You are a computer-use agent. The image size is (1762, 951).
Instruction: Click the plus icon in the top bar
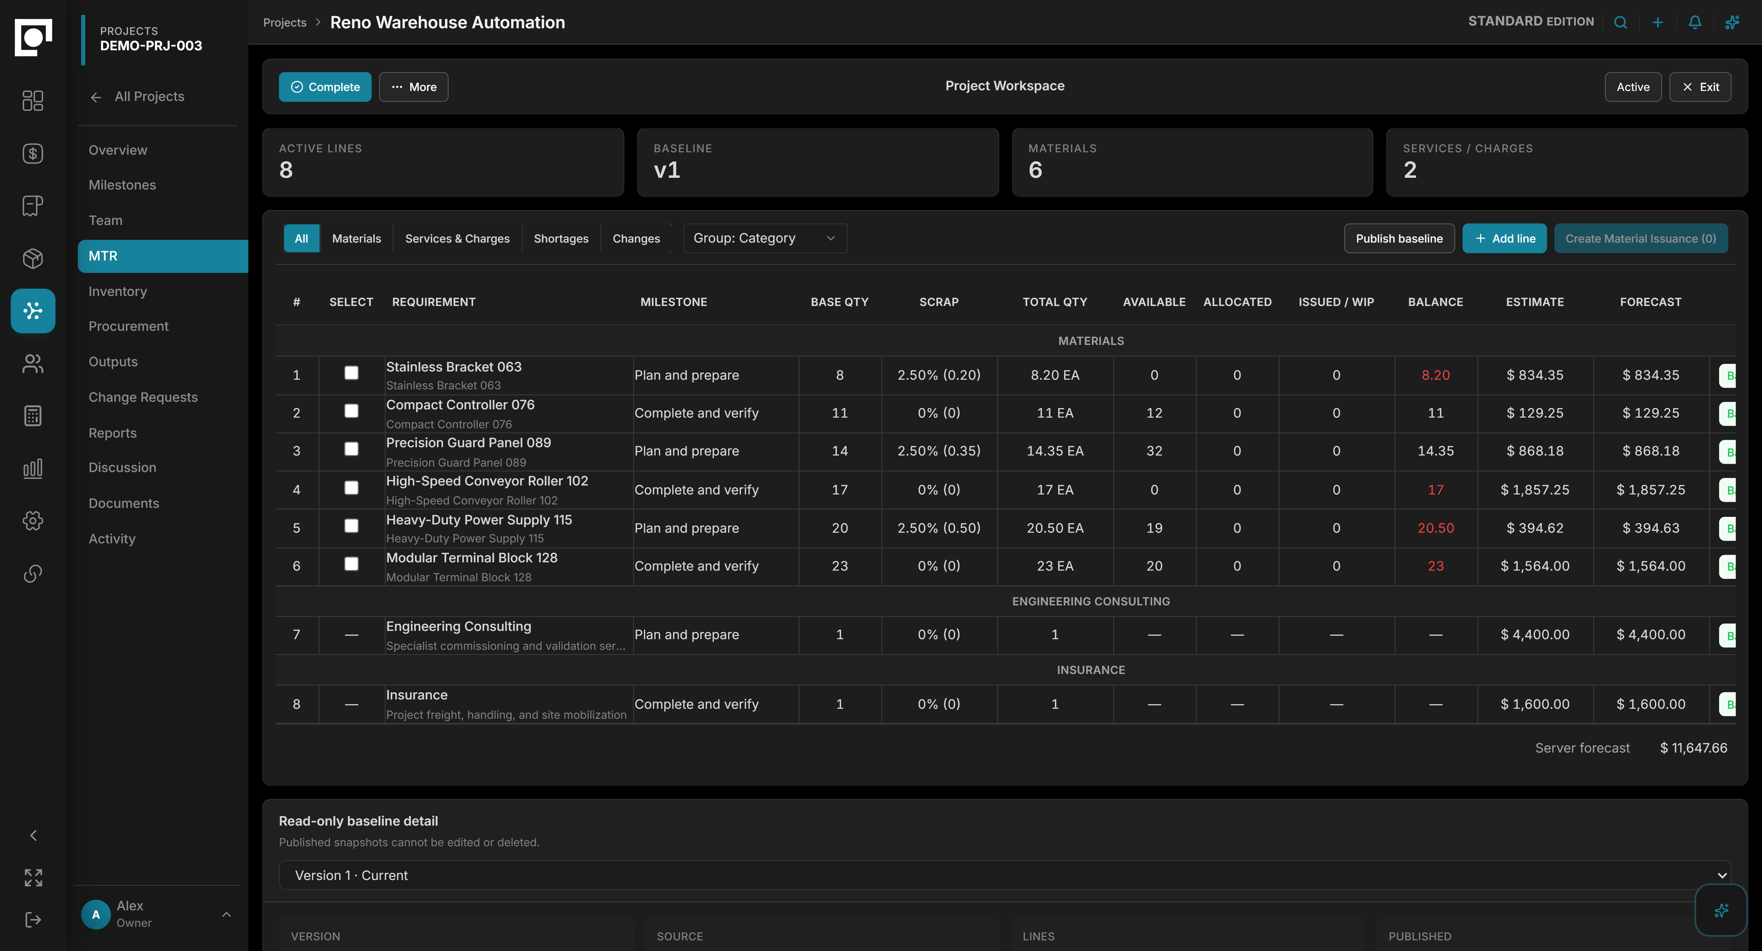point(1658,22)
